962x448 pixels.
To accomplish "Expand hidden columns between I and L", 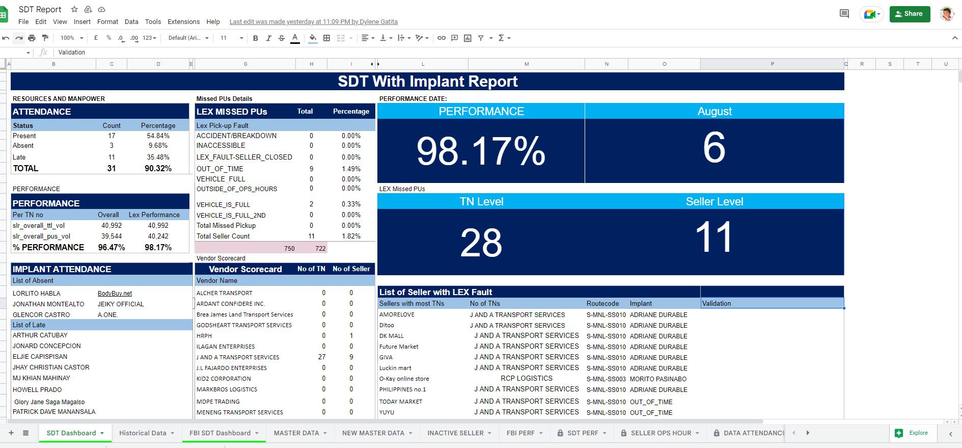I will point(375,64).
